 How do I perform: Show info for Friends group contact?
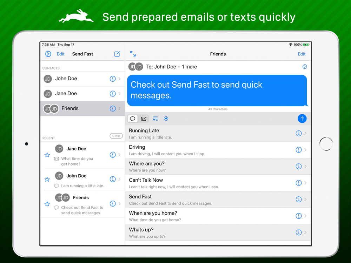(x=113, y=109)
